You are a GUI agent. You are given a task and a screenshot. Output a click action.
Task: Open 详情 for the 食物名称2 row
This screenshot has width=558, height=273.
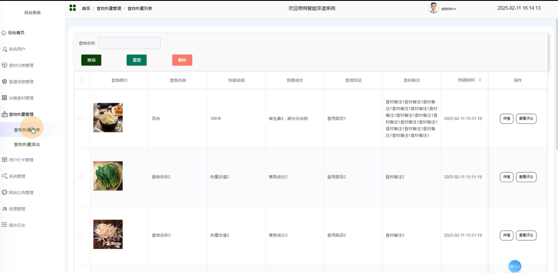click(x=507, y=177)
